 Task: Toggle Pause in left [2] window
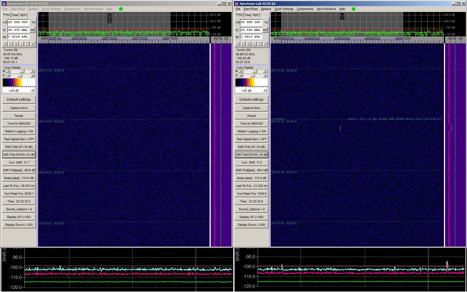(x=19, y=116)
